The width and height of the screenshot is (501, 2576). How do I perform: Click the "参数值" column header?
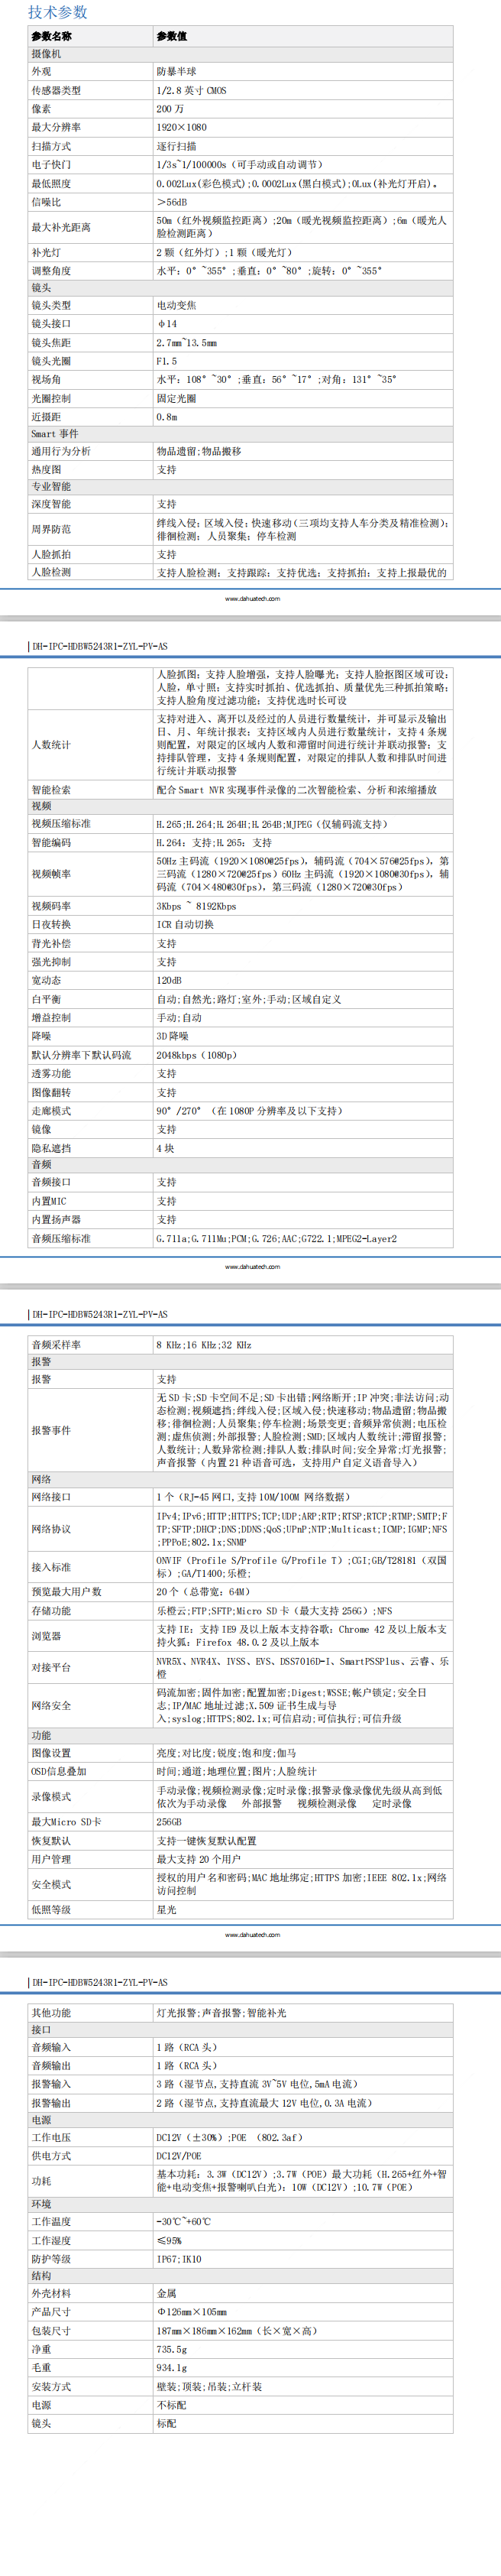(x=171, y=36)
